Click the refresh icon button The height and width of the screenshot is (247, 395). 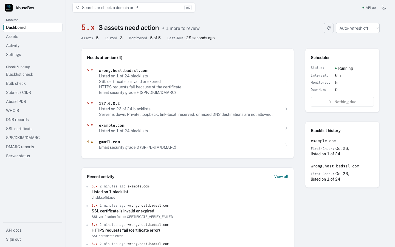tap(329, 28)
